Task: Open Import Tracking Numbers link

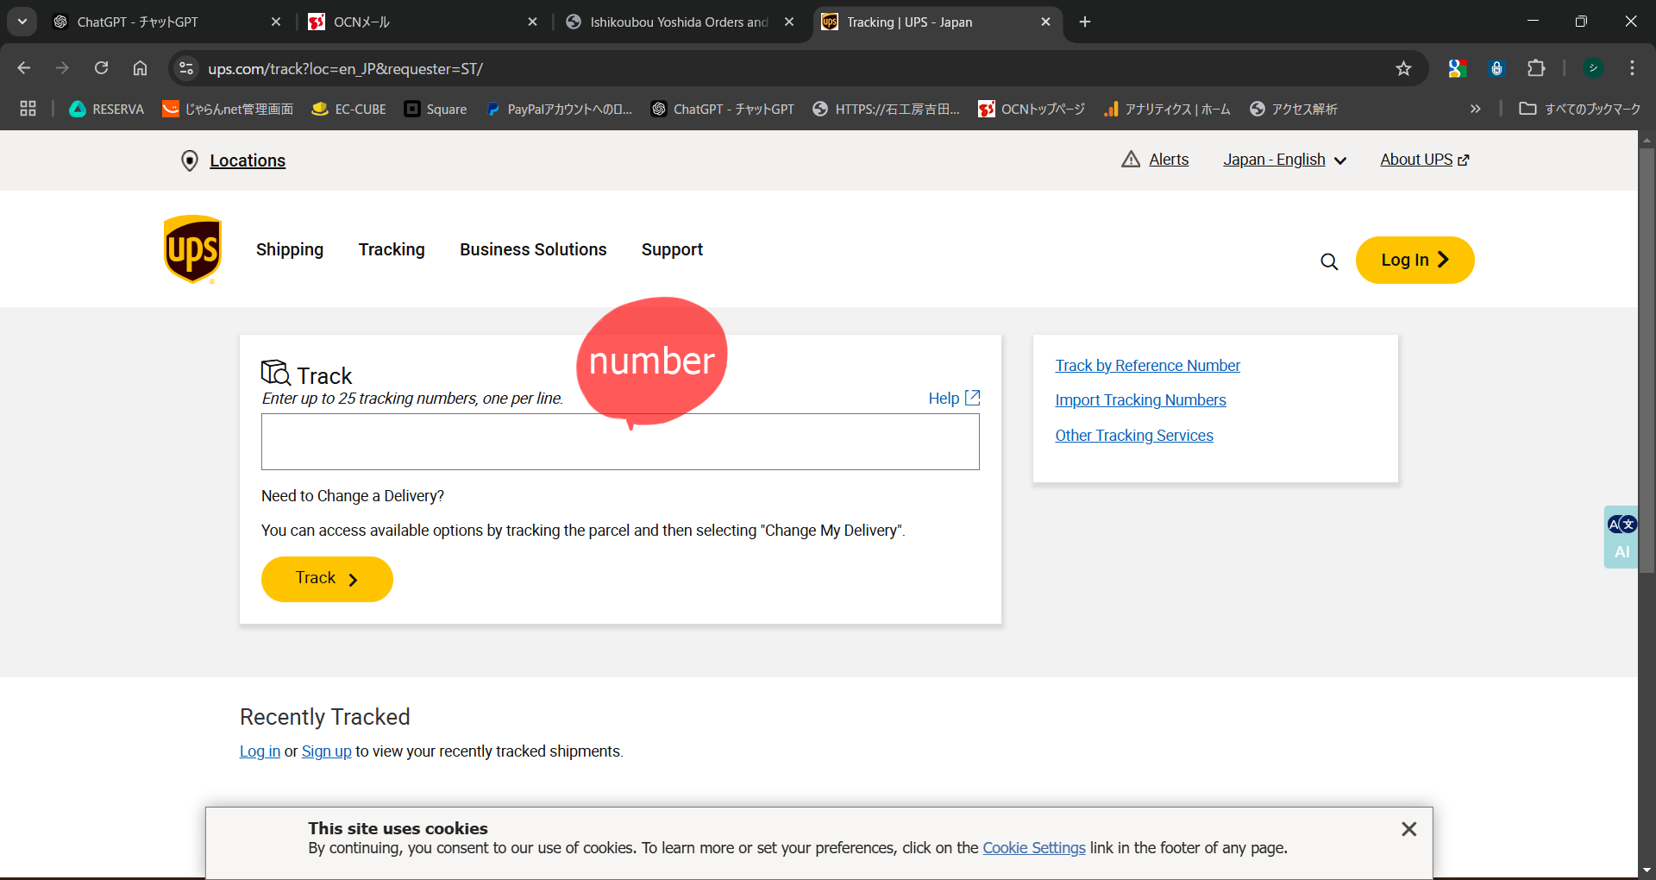Action: [x=1140, y=400]
